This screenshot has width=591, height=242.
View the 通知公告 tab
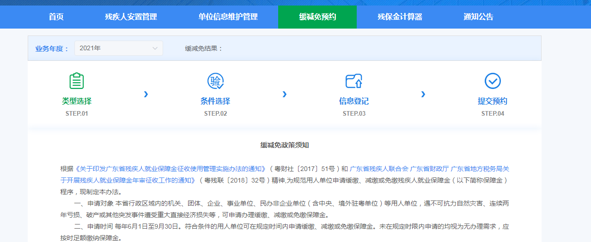[478, 17]
